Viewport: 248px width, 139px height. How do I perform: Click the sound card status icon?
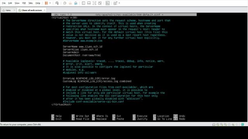[233, 124]
